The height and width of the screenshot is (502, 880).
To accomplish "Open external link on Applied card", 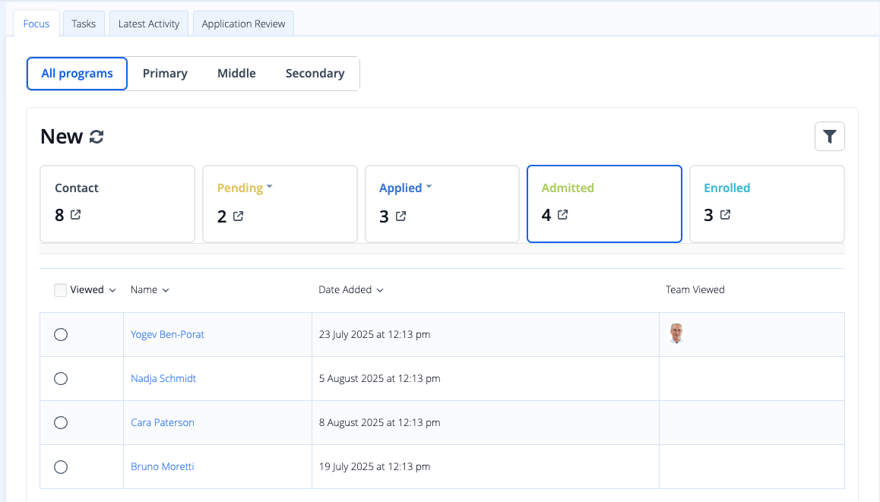I will pyautogui.click(x=399, y=216).
